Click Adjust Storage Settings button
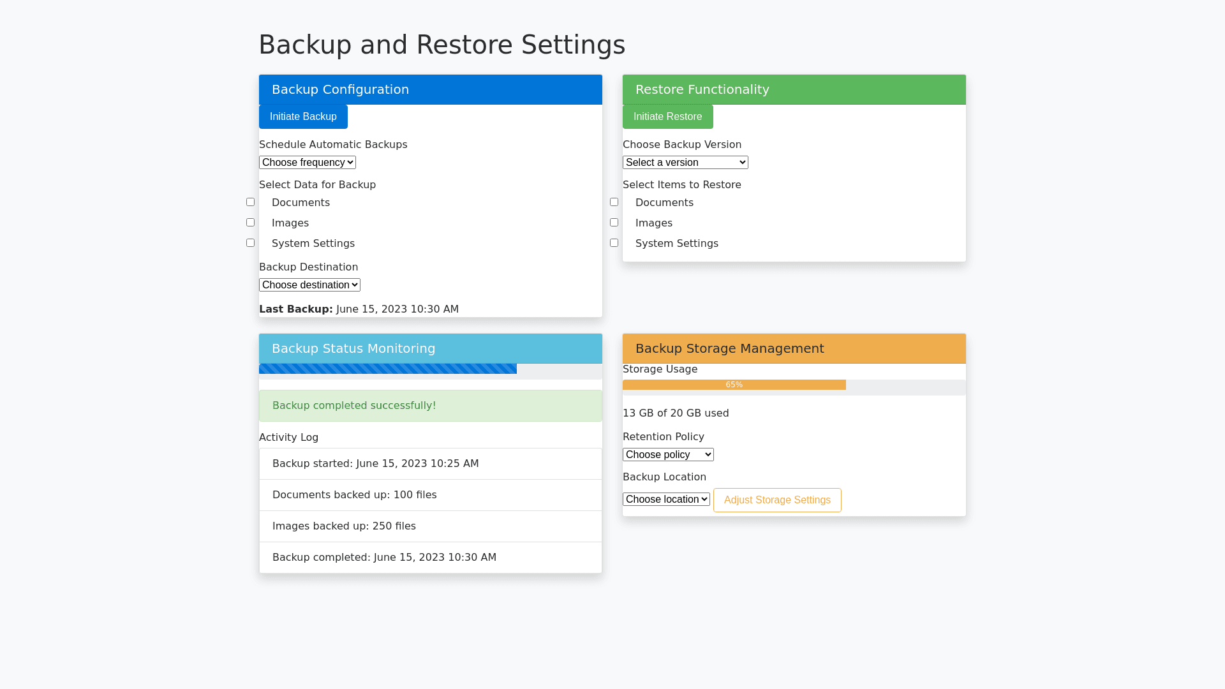 pos(776,500)
